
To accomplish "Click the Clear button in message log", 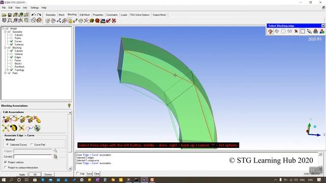I will click(x=97, y=174).
